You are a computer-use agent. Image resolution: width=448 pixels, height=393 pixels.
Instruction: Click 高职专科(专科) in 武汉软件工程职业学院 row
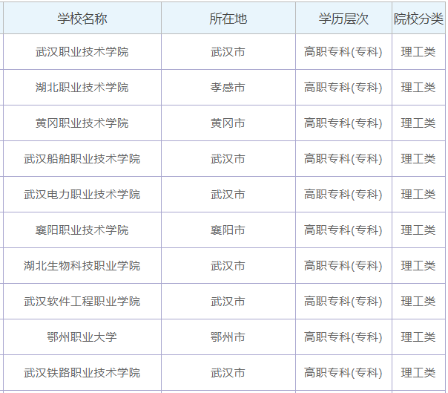coord(343,302)
